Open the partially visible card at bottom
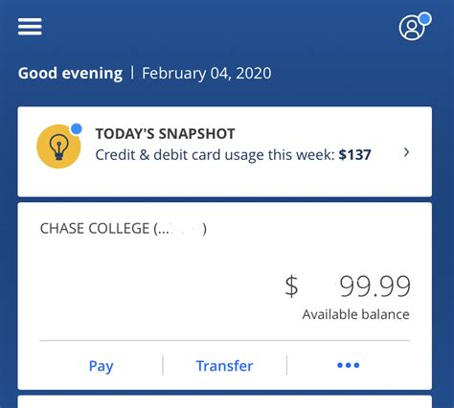The width and height of the screenshot is (454, 408). (x=225, y=401)
